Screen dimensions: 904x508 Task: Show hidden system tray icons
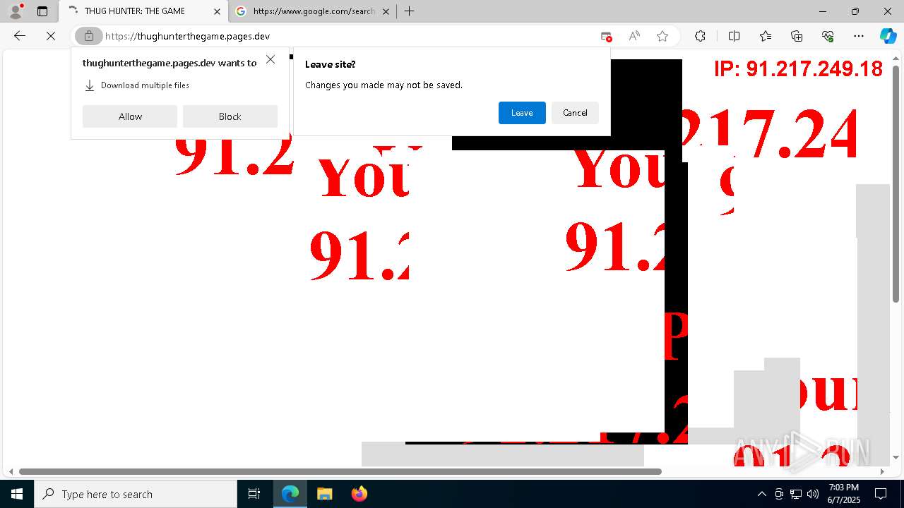(x=761, y=494)
